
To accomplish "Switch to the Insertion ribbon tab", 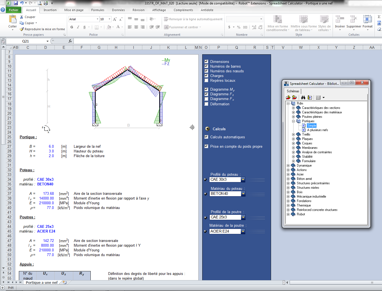I will (50, 10).
